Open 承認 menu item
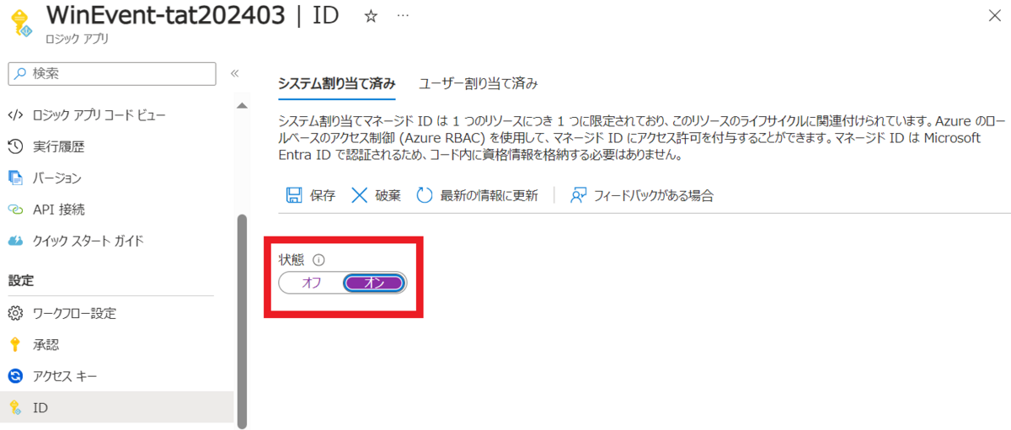The height and width of the screenshot is (430, 1011). [45, 345]
